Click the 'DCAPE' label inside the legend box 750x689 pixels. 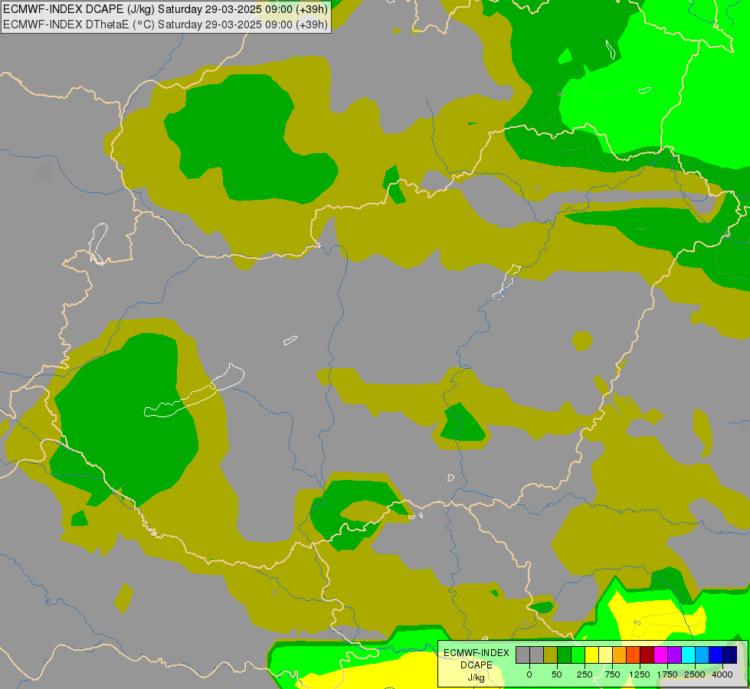tap(476, 665)
